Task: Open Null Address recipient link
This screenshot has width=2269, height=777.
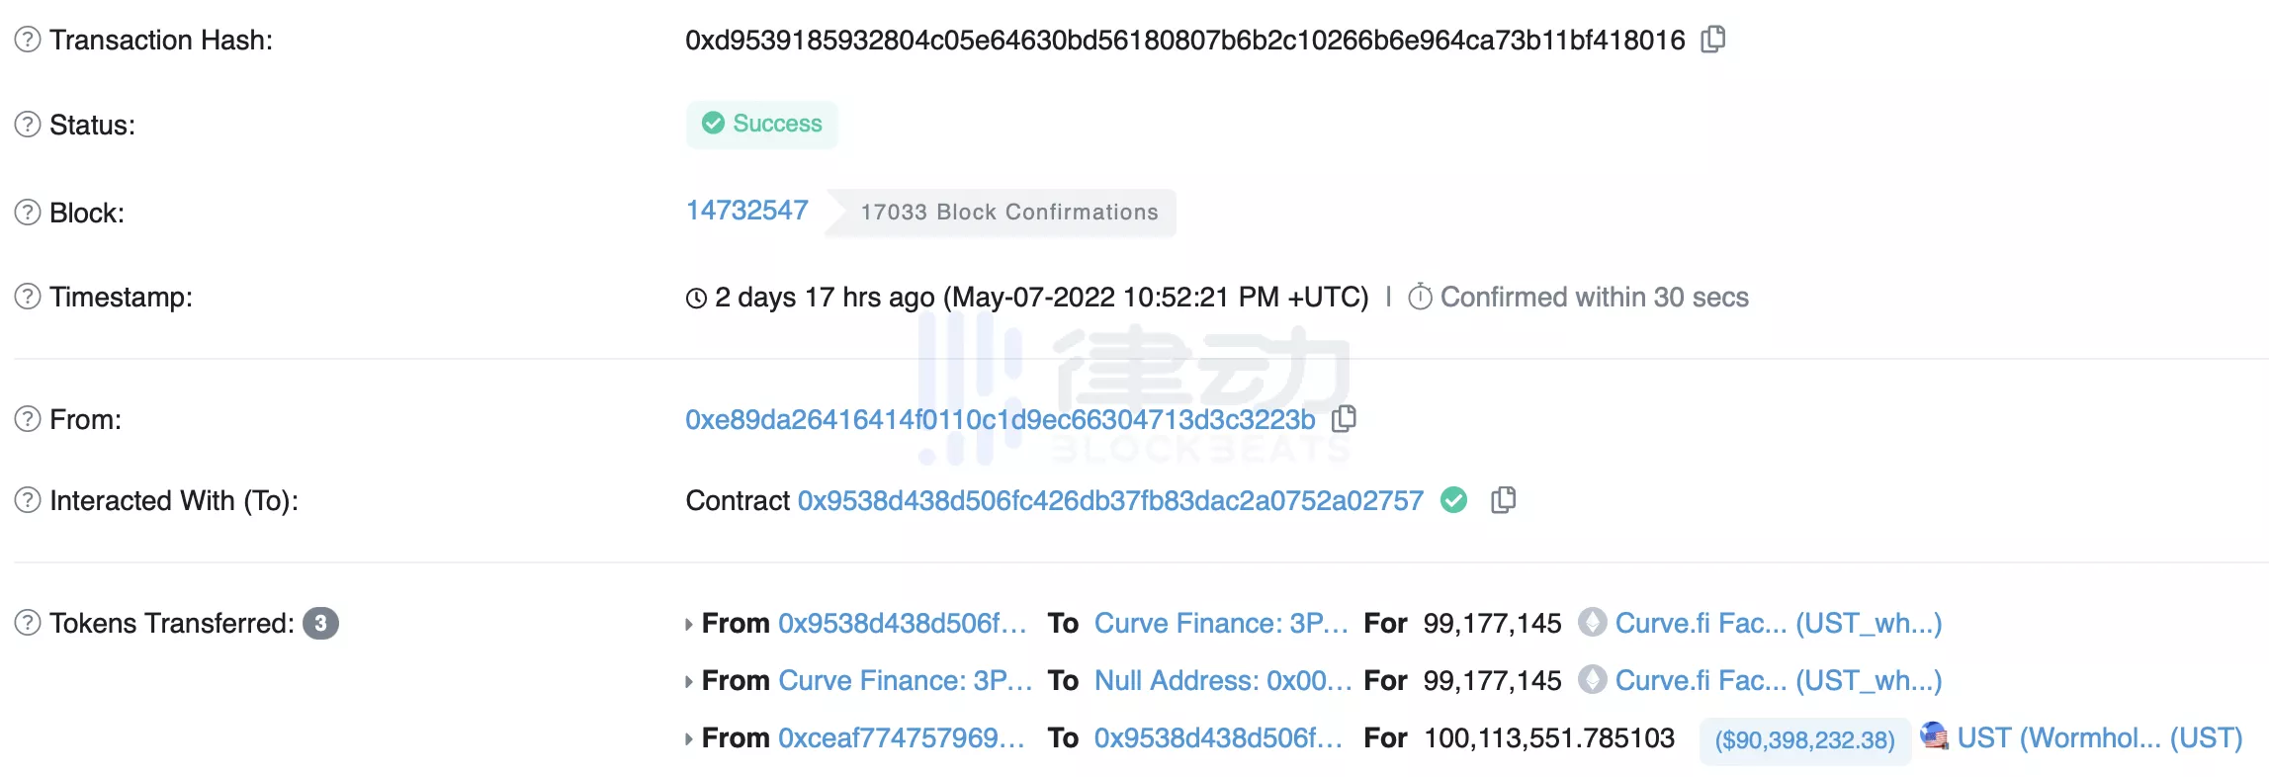Action: click(1222, 680)
